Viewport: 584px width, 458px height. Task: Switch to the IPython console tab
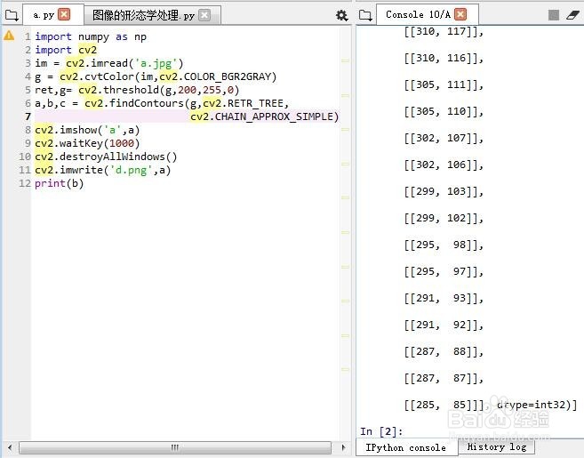(x=405, y=447)
